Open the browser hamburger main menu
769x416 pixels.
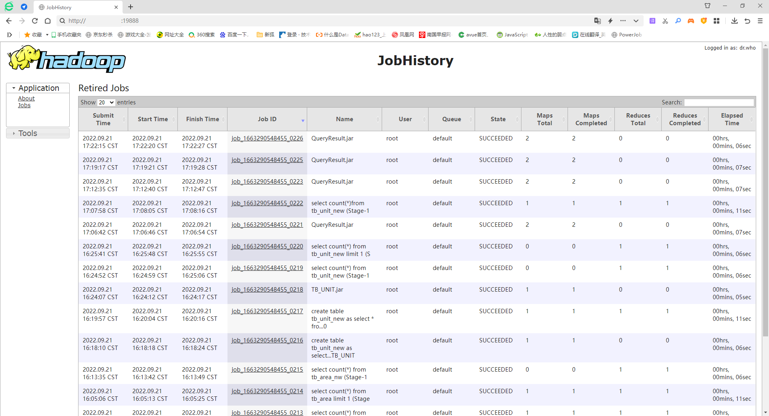(760, 21)
